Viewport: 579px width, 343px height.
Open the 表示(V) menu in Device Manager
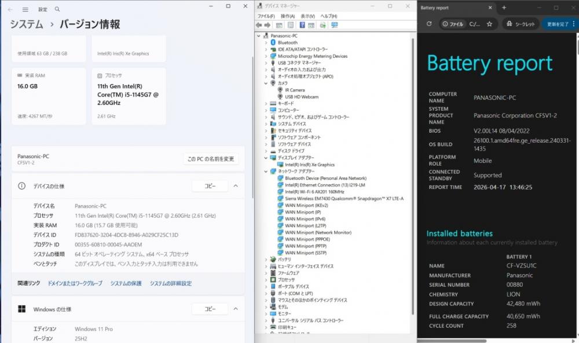(x=308, y=16)
